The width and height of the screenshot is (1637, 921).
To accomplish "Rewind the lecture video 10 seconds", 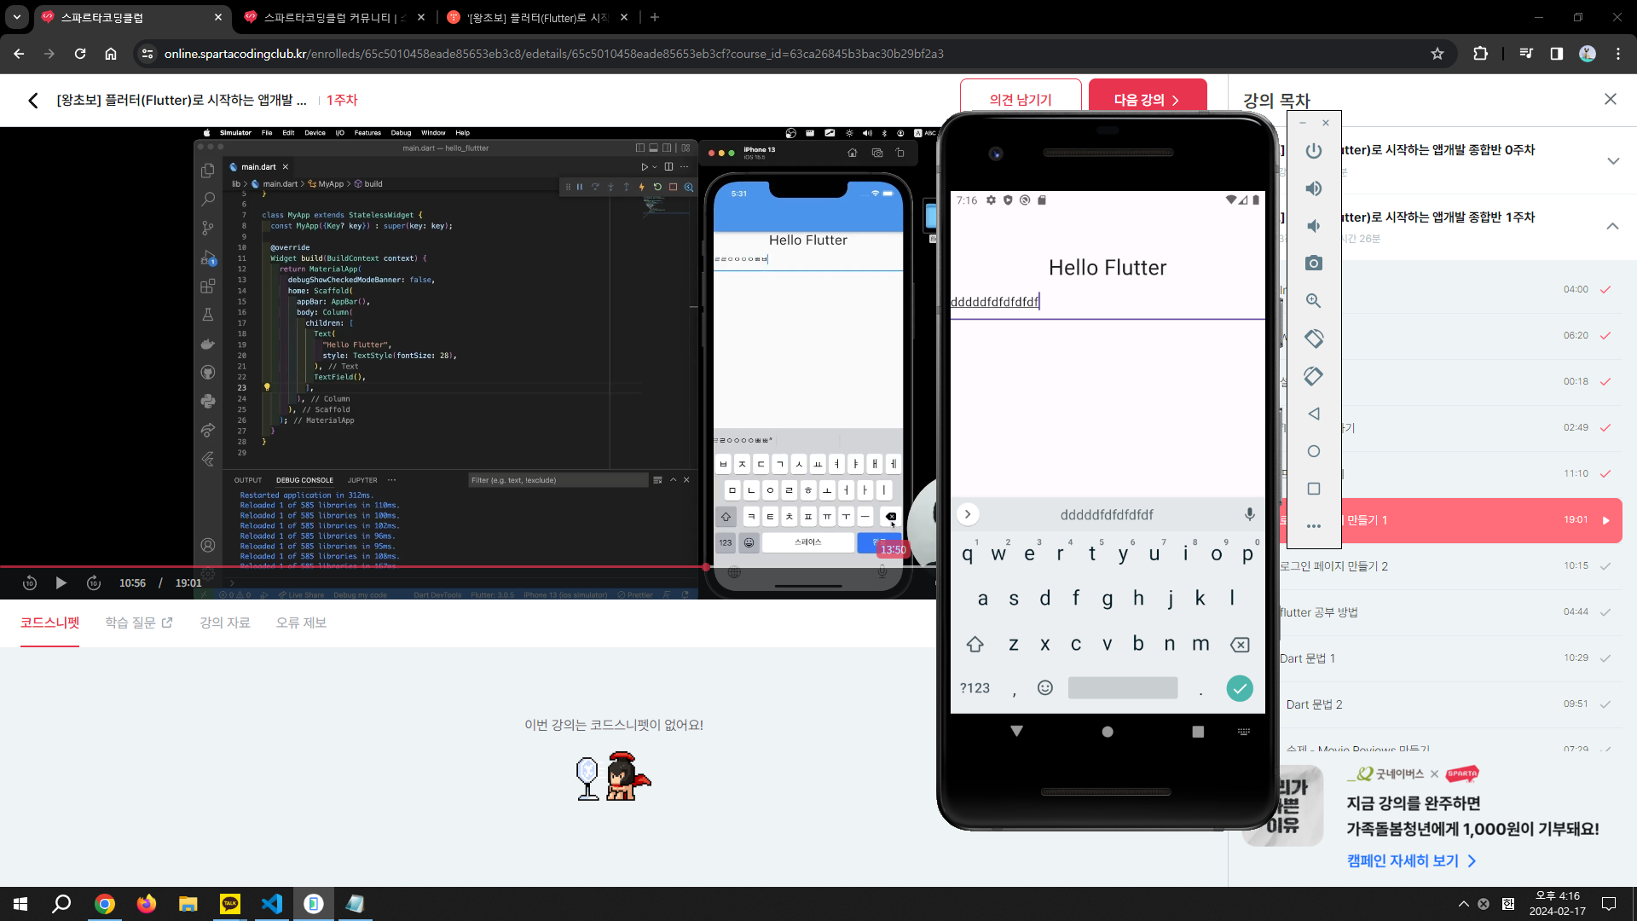I will (30, 583).
